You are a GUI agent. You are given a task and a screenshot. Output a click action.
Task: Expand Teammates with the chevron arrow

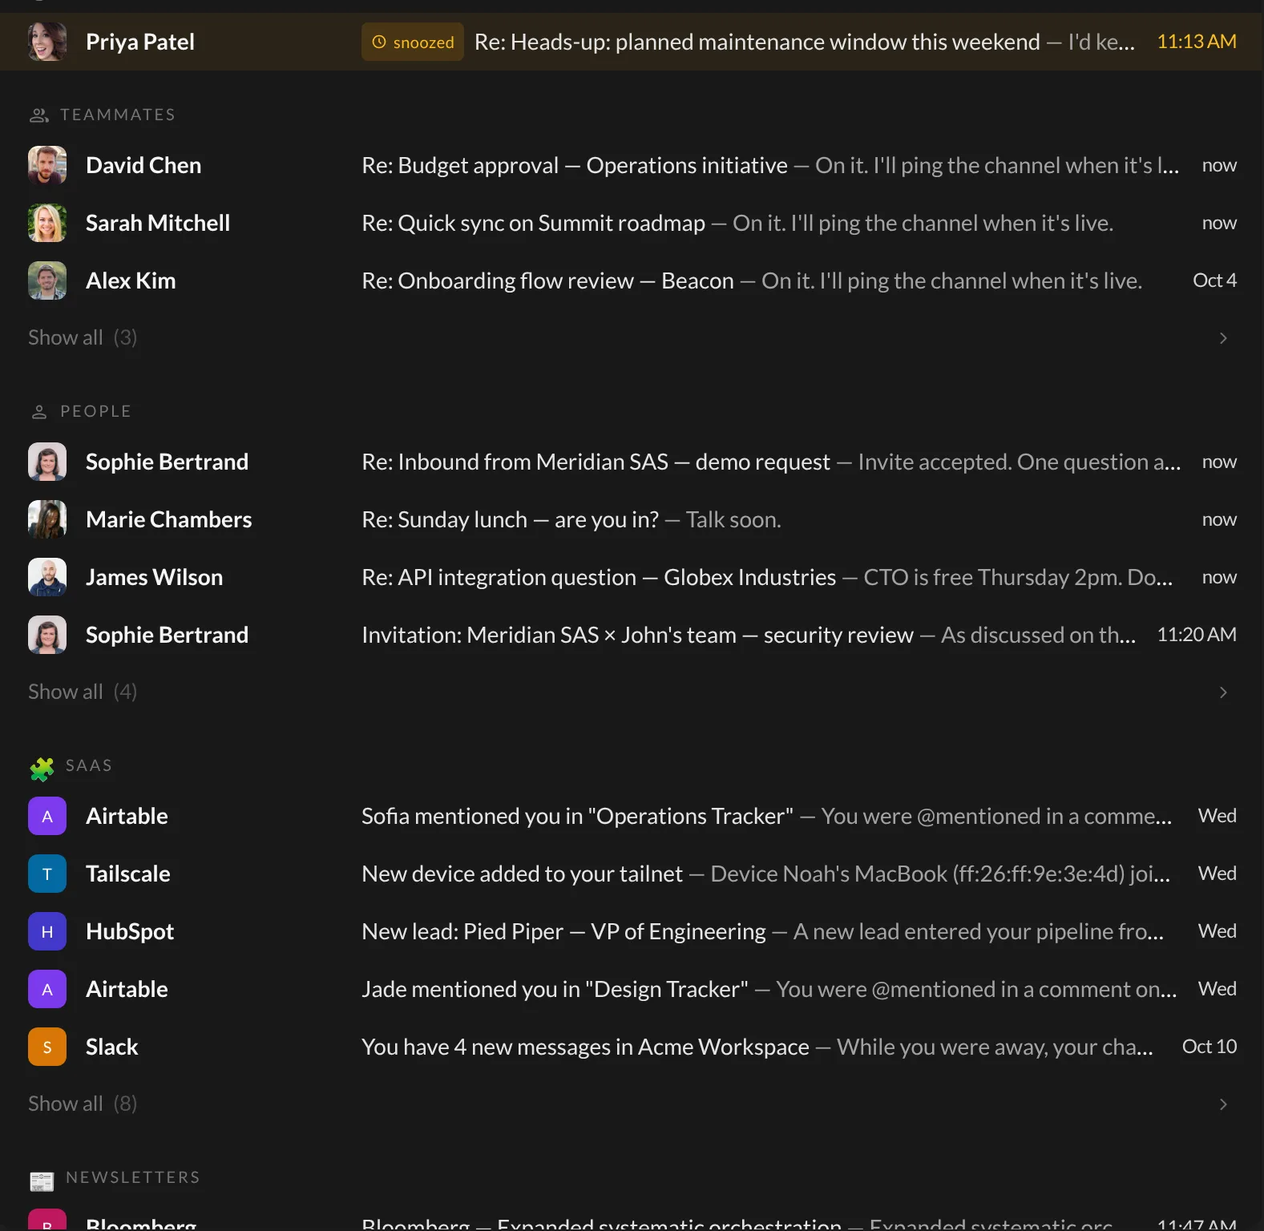(x=1223, y=338)
